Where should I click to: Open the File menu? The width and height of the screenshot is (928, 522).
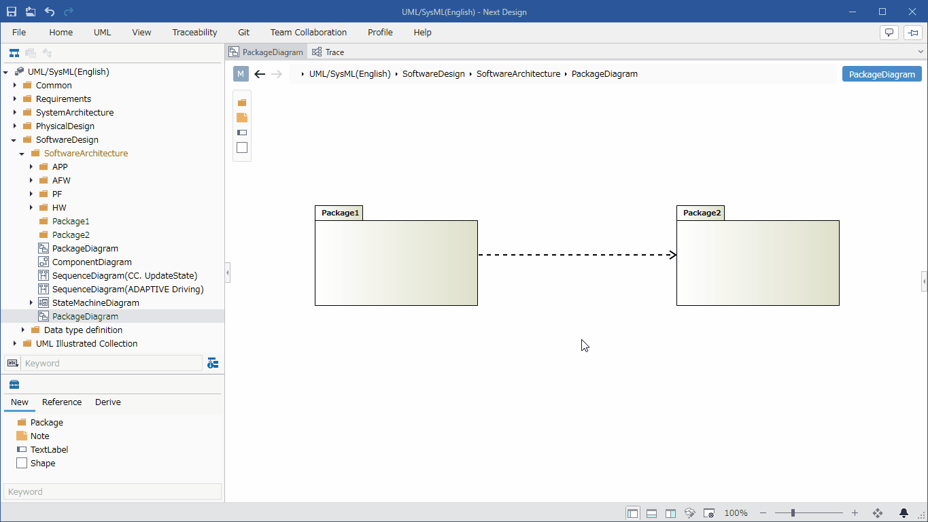[x=19, y=33]
